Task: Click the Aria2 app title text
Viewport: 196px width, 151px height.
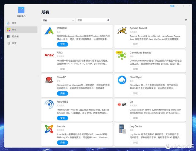Action: pyautogui.click(x=60, y=53)
